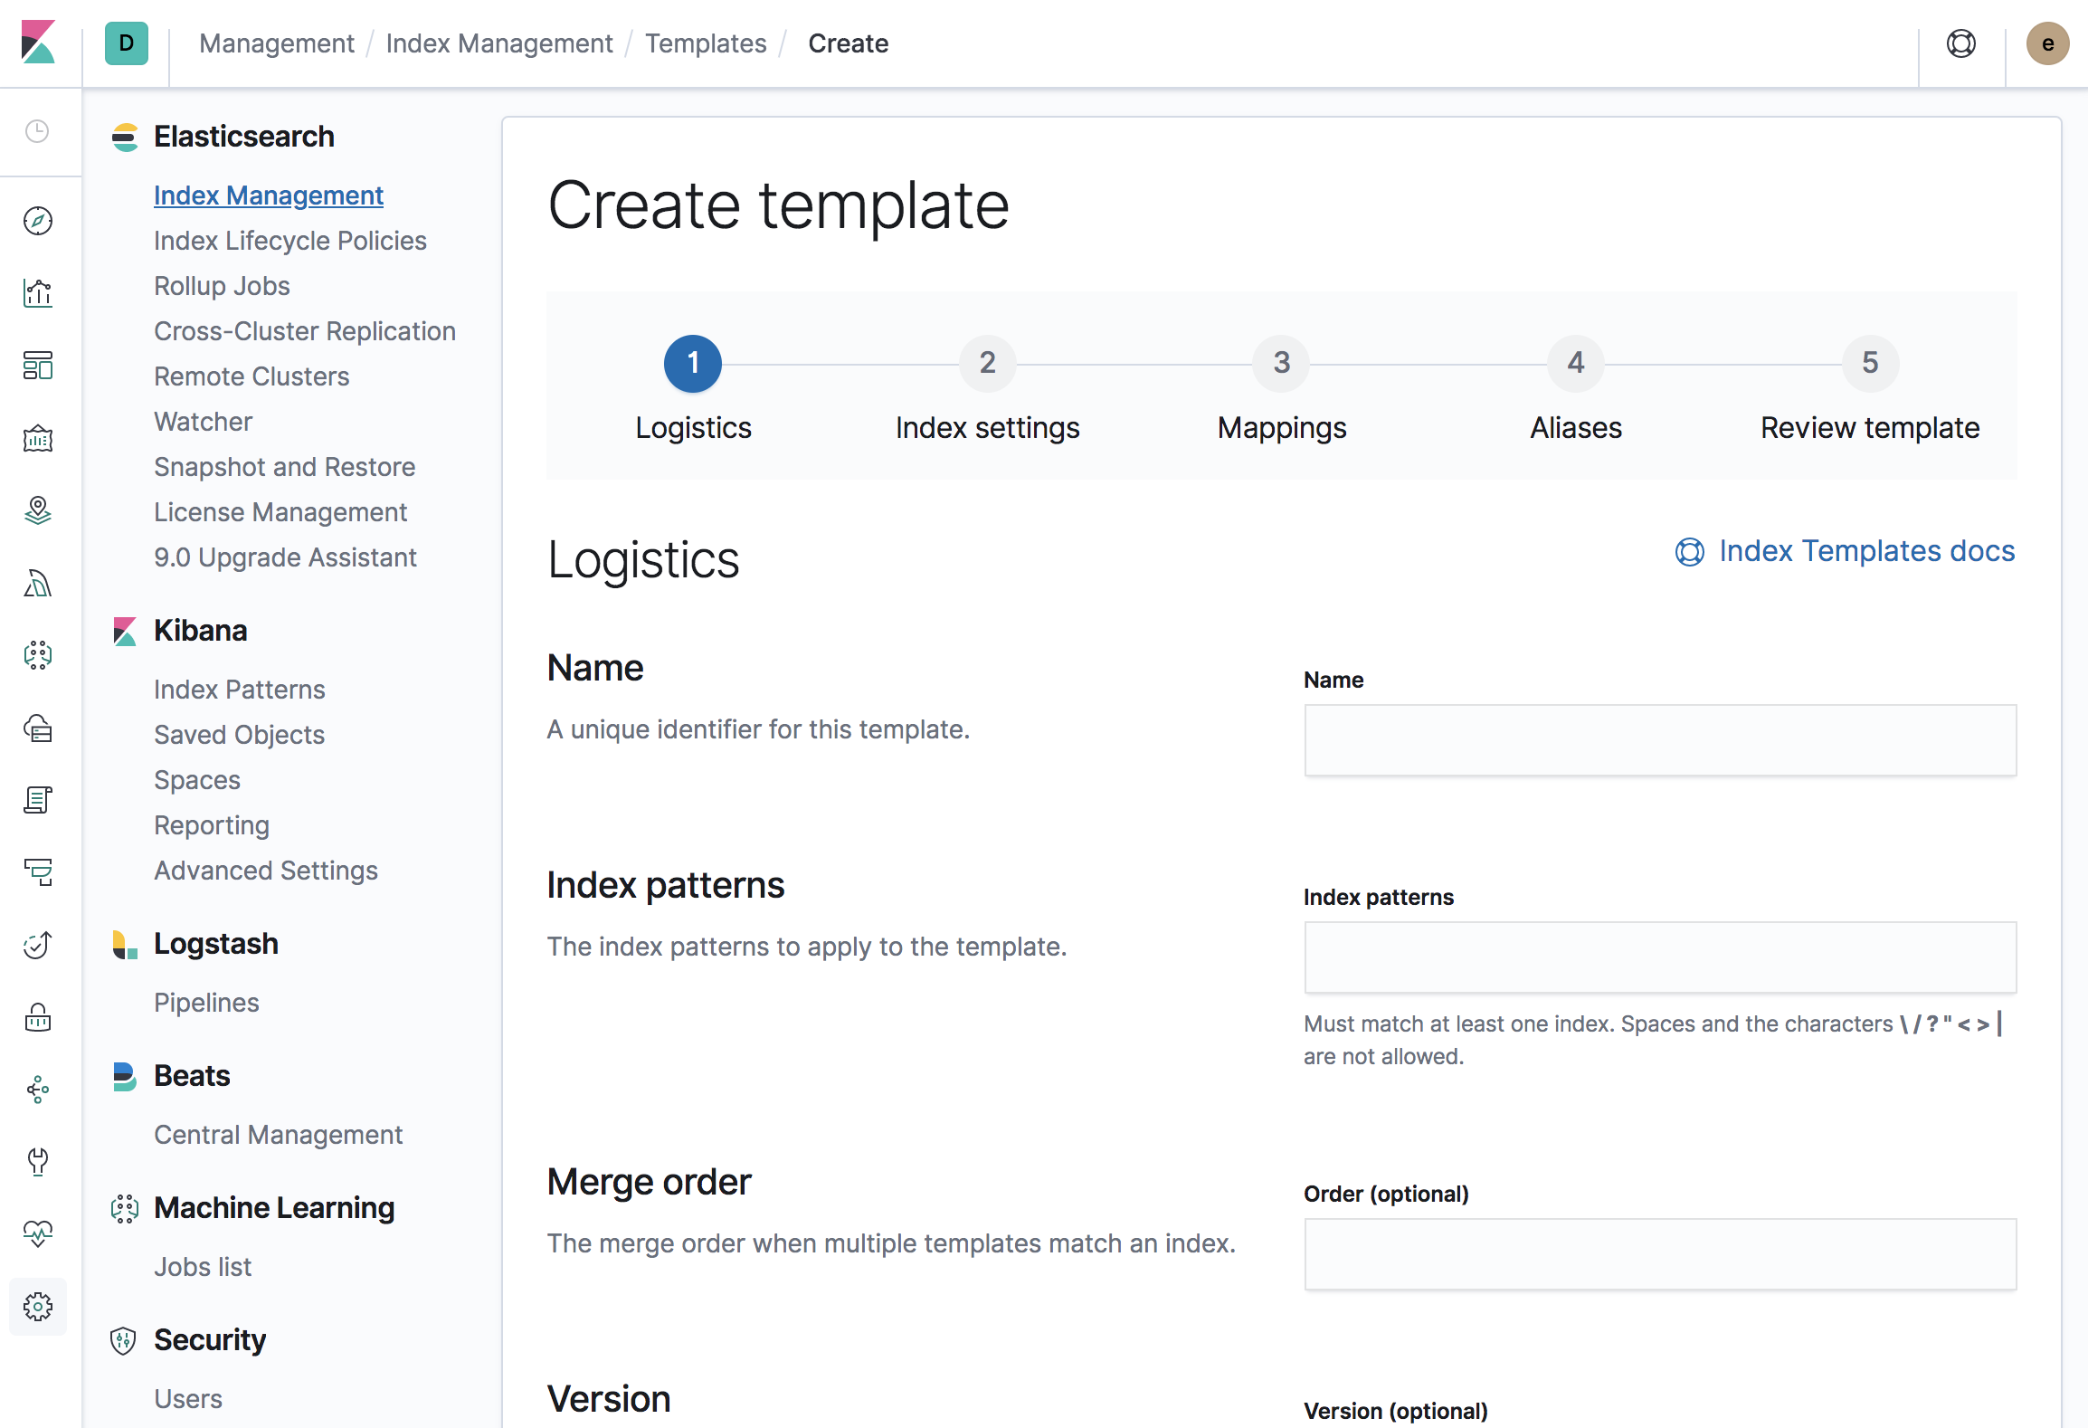
Task: Open the help menu lifebuoy icon
Action: (1960, 43)
